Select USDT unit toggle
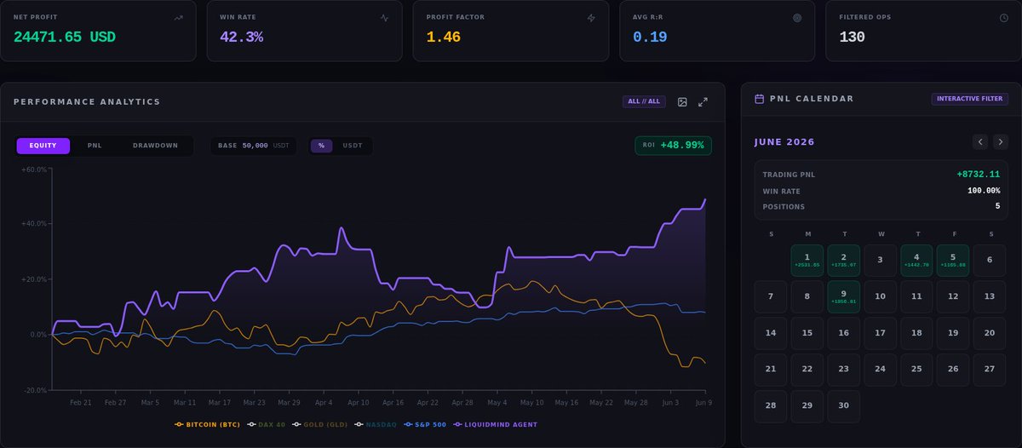The image size is (1022, 448). pos(353,146)
